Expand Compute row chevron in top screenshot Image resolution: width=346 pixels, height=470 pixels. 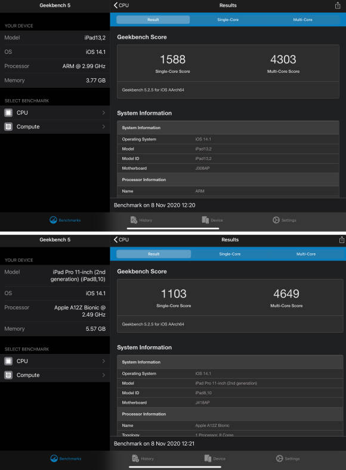(x=104, y=127)
